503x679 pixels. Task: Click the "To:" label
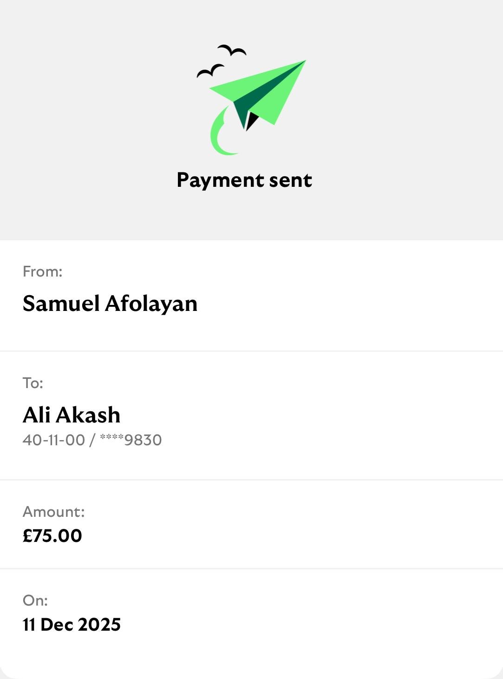(x=33, y=383)
